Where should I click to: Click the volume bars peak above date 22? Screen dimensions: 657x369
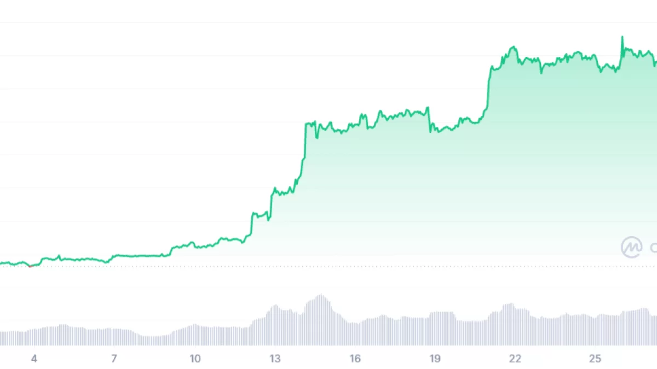pos(510,305)
